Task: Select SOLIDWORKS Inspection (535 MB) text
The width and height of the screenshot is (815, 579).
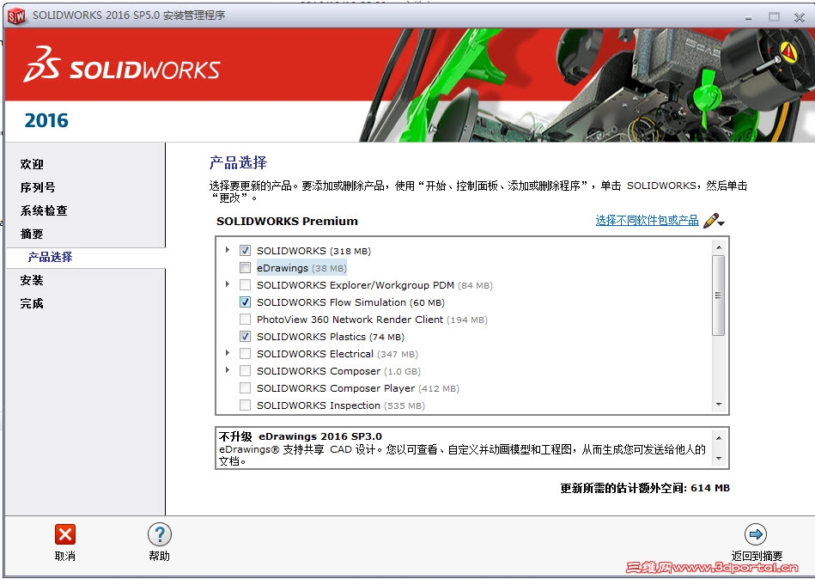Action: (341, 405)
